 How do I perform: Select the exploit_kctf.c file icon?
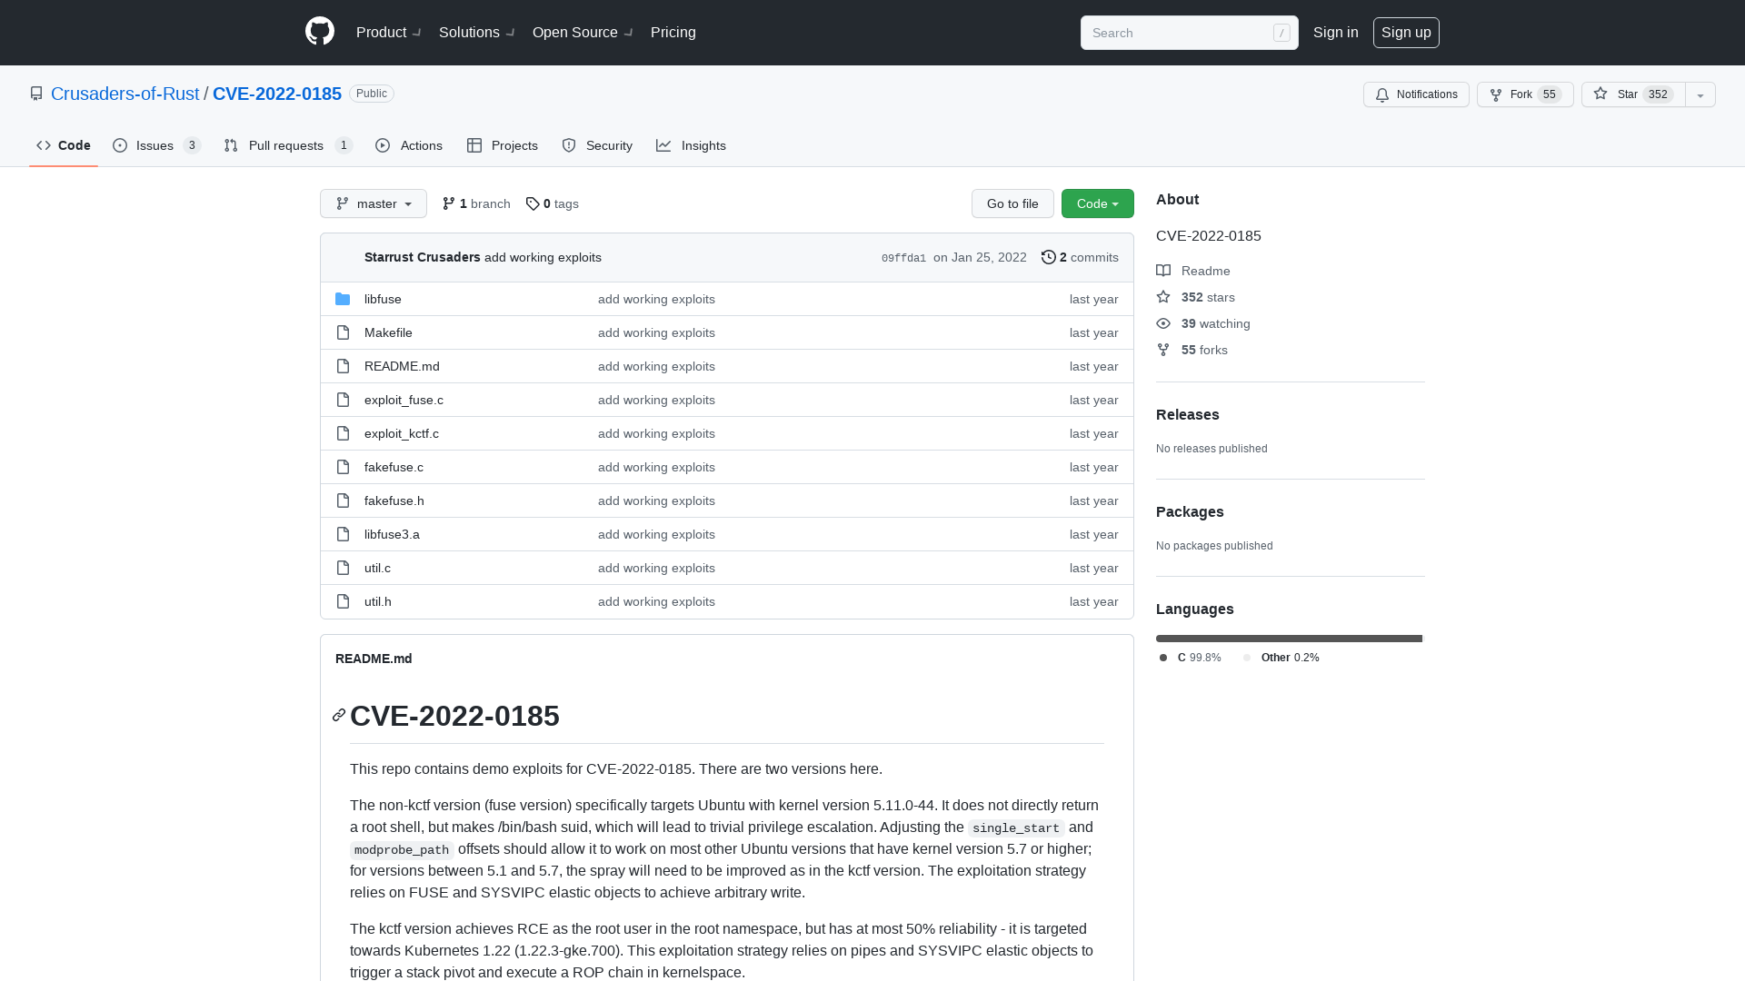[343, 433]
